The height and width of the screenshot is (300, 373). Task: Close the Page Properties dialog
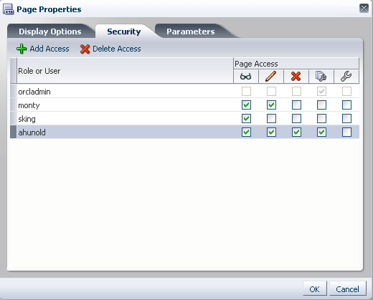click(x=364, y=9)
